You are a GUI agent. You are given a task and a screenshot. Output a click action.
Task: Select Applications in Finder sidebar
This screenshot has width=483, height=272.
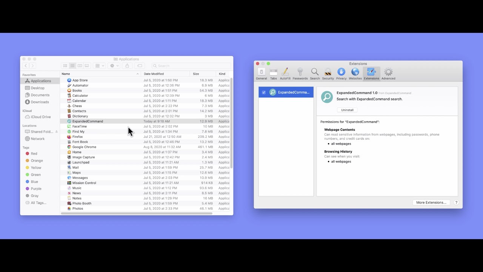click(x=41, y=81)
